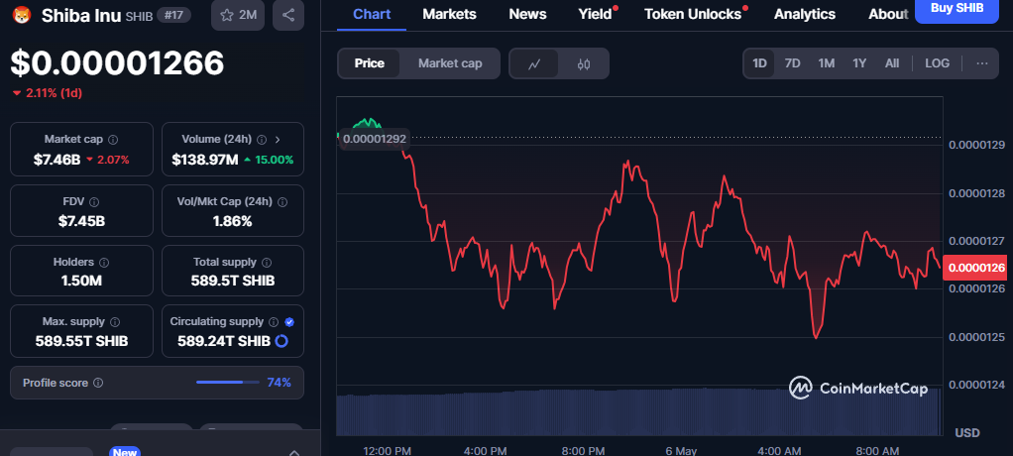Screen dimensions: 1013x456
Task: Click the 589.5T SHIB total supply
Action: pyautogui.click(x=233, y=281)
